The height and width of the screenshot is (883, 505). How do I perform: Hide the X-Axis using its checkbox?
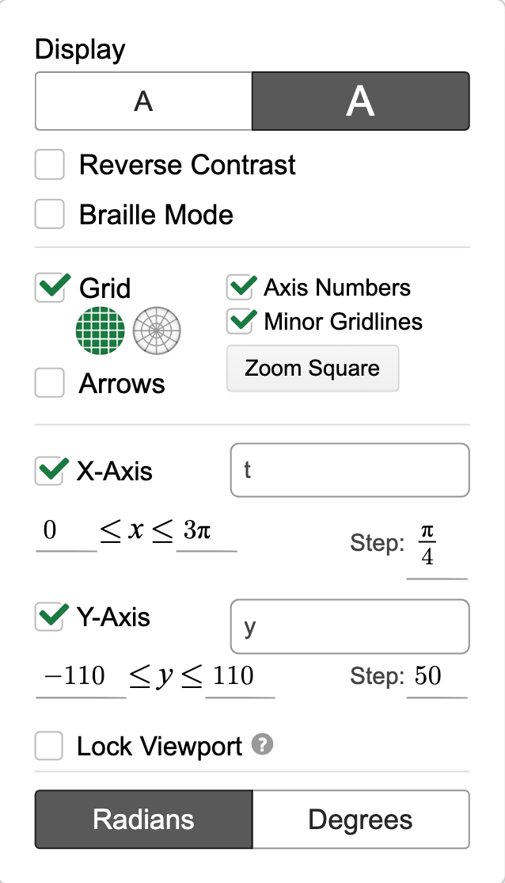pyautogui.click(x=49, y=471)
